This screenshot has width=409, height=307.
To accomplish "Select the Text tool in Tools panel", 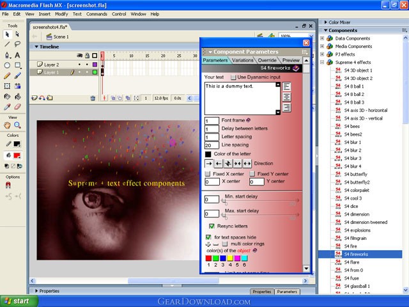I will pos(17,55).
